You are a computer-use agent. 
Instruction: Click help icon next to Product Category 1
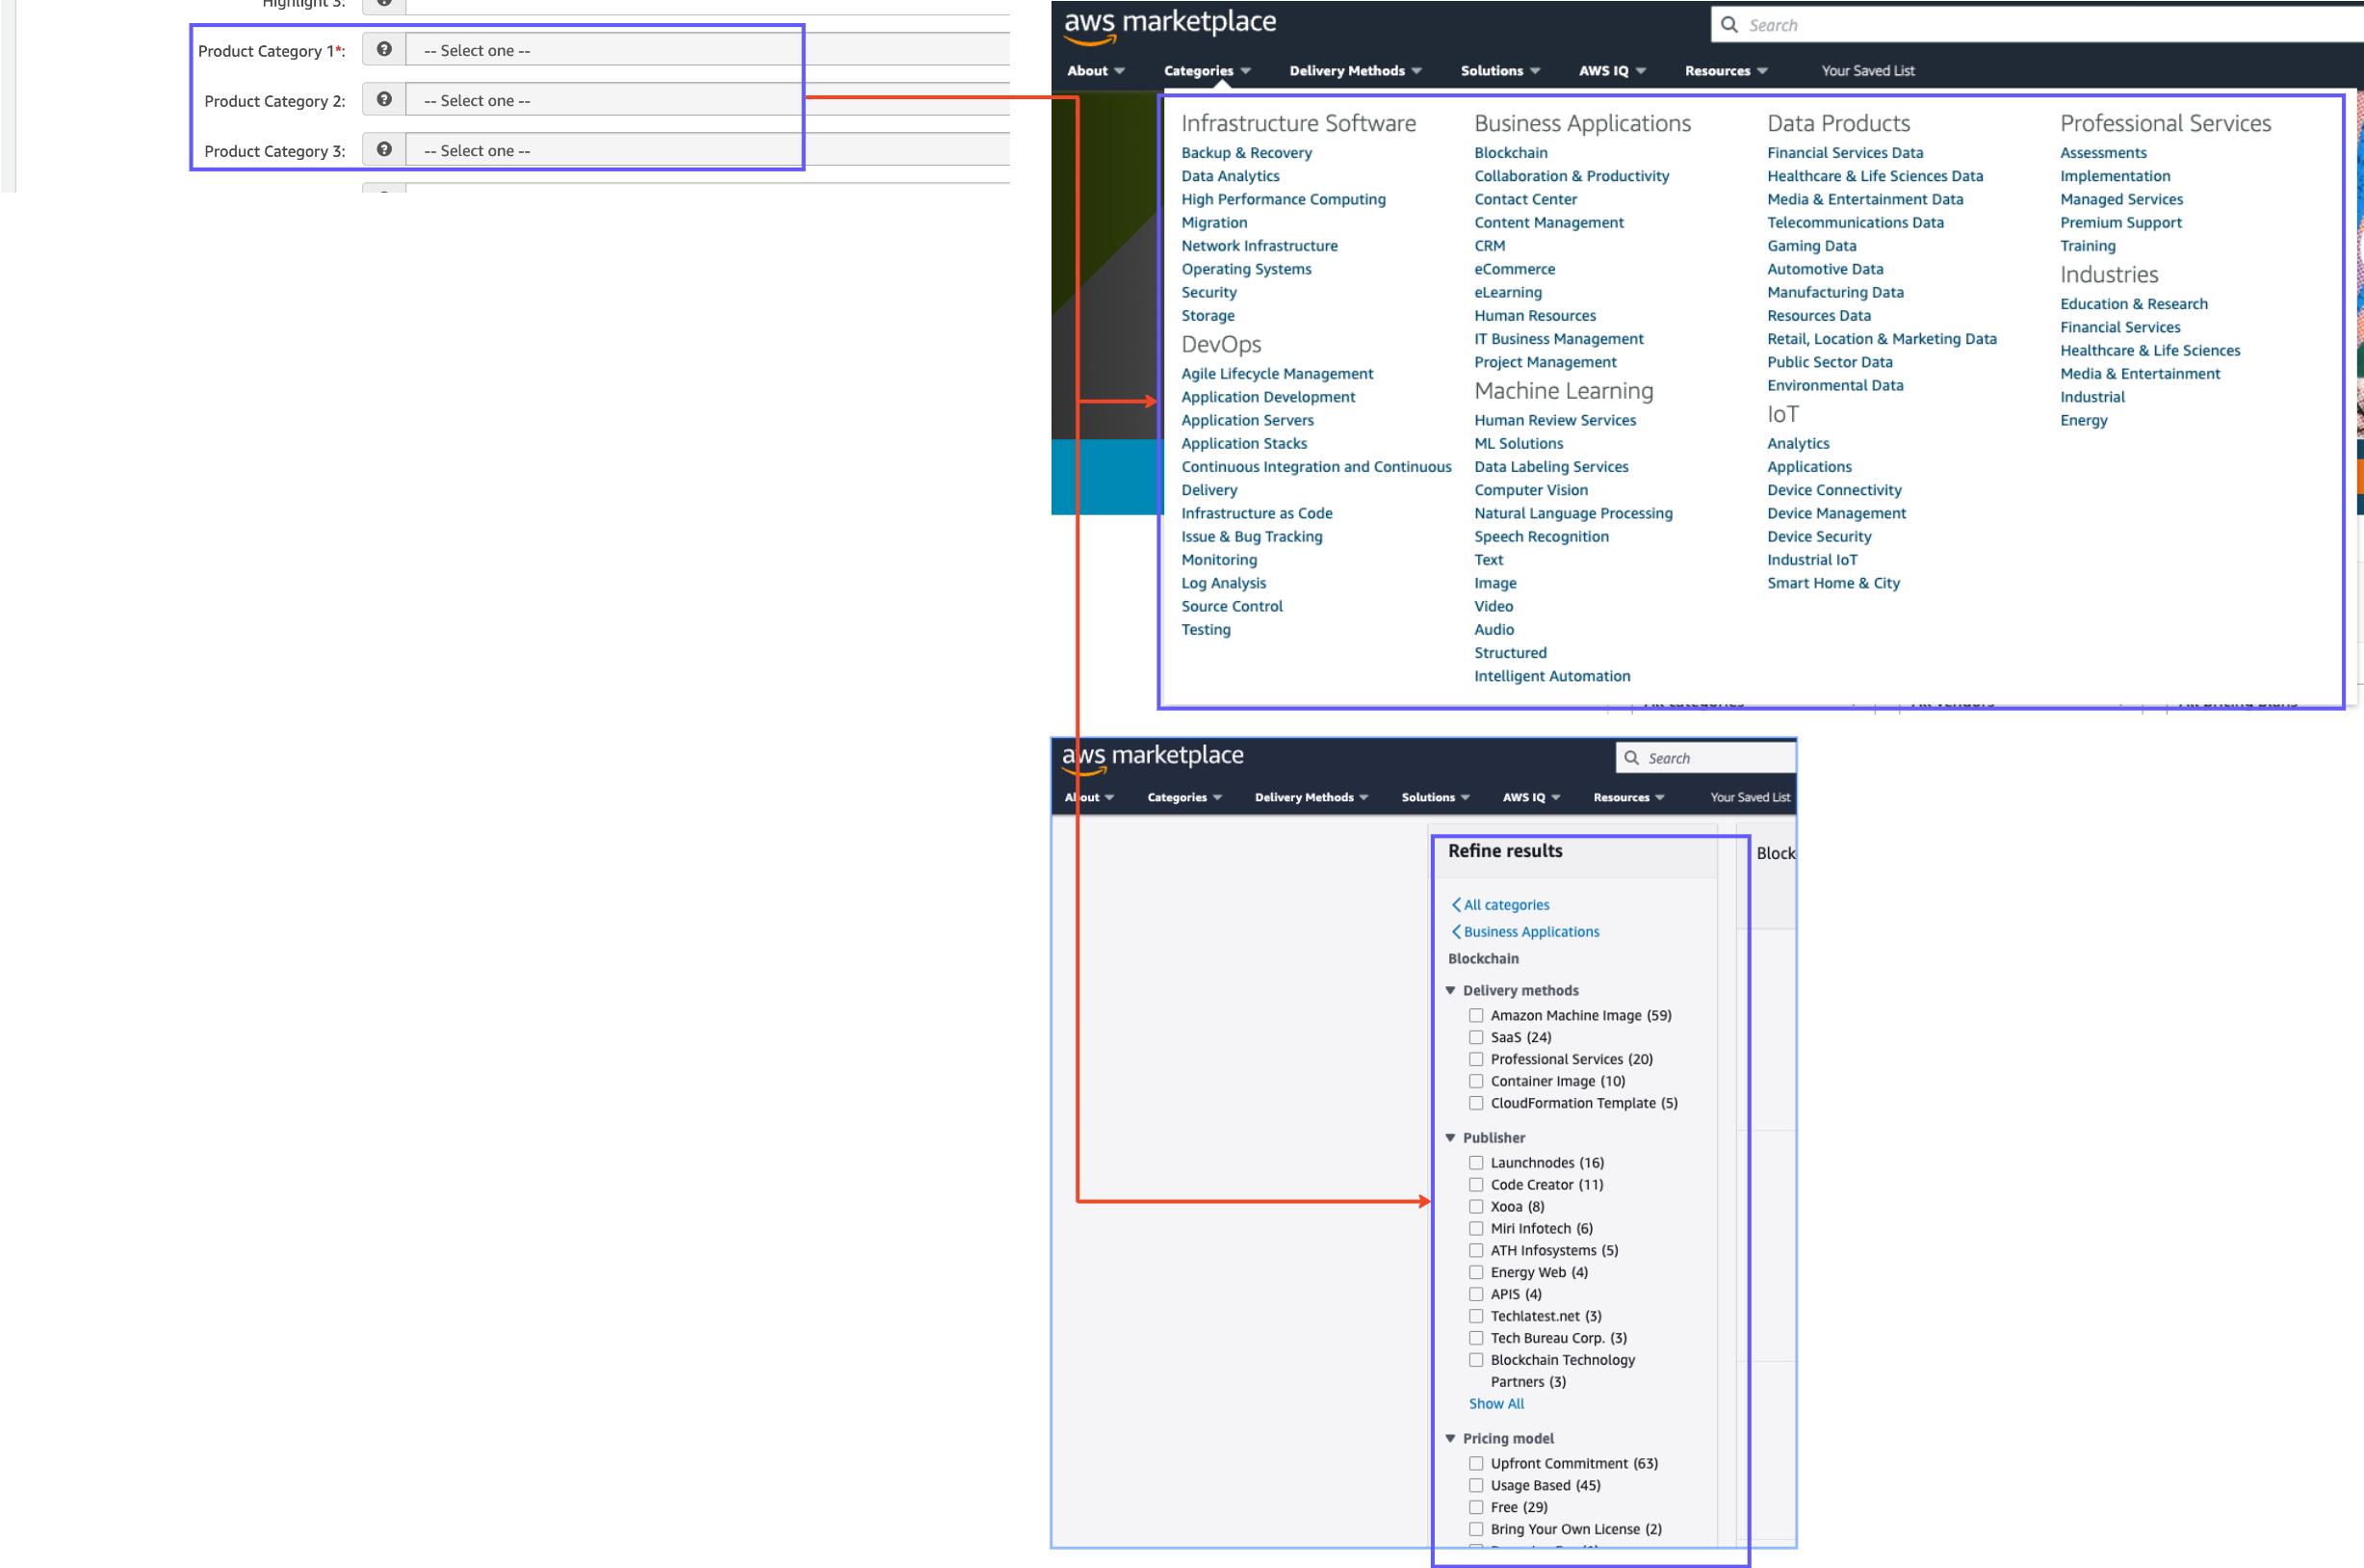[x=384, y=49]
